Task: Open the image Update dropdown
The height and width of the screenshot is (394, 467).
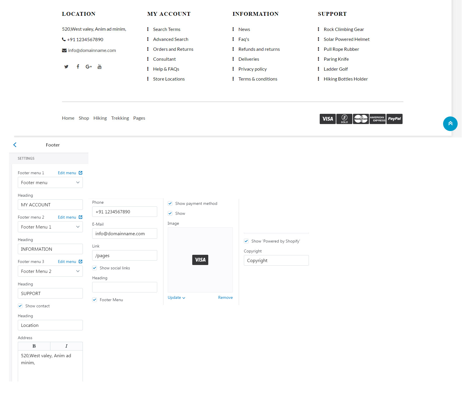Action: (176, 298)
